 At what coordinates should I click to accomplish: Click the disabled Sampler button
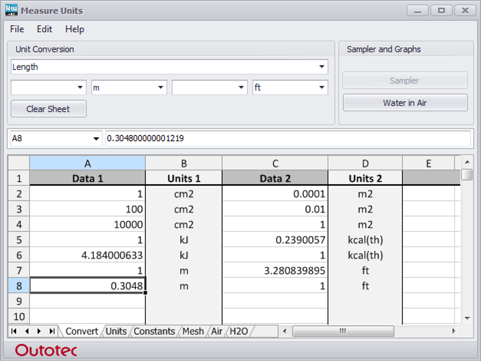click(405, 80)
